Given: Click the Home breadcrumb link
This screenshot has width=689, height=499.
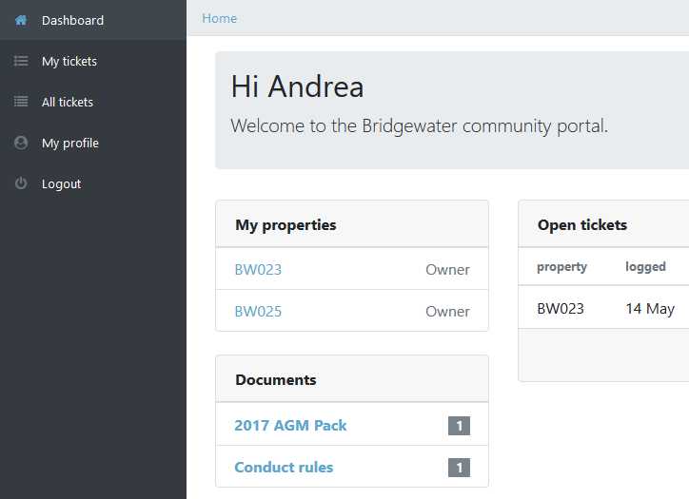Looking at the screenshot, I should [220, 18].
